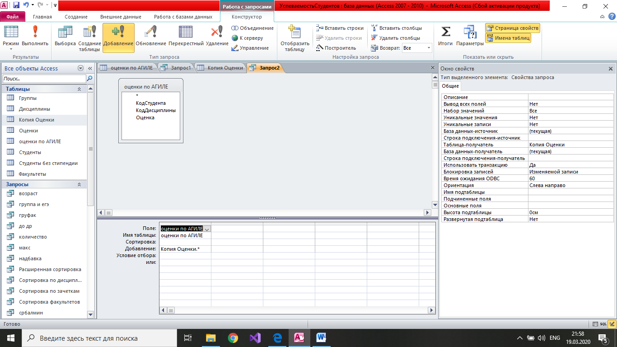Image resolution: width=617 pixels, height=347 pixels.
Task: Click the Общие properties tab
Action: [450, 86]
